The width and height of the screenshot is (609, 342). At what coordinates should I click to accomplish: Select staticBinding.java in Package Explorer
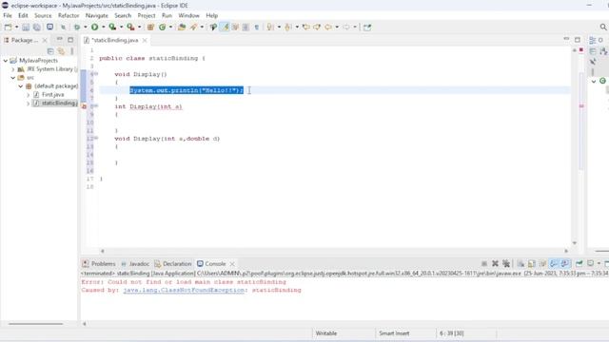point(59,104)
